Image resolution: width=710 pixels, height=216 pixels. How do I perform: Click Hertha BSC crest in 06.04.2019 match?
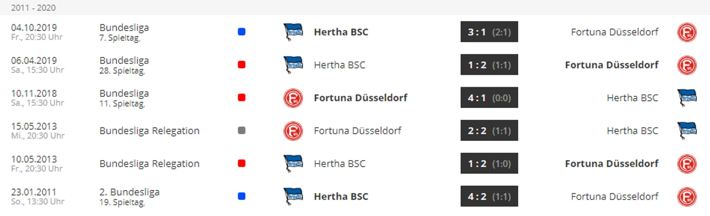(x=293, y=65)
